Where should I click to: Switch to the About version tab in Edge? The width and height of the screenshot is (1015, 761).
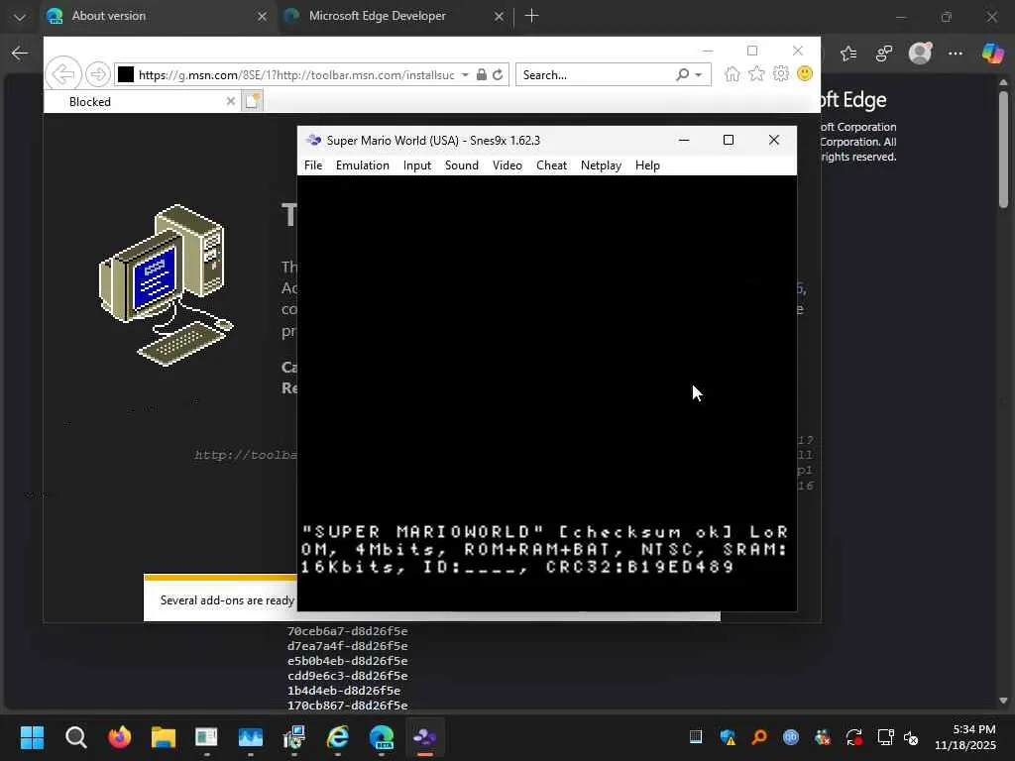(x=158, y=16)
